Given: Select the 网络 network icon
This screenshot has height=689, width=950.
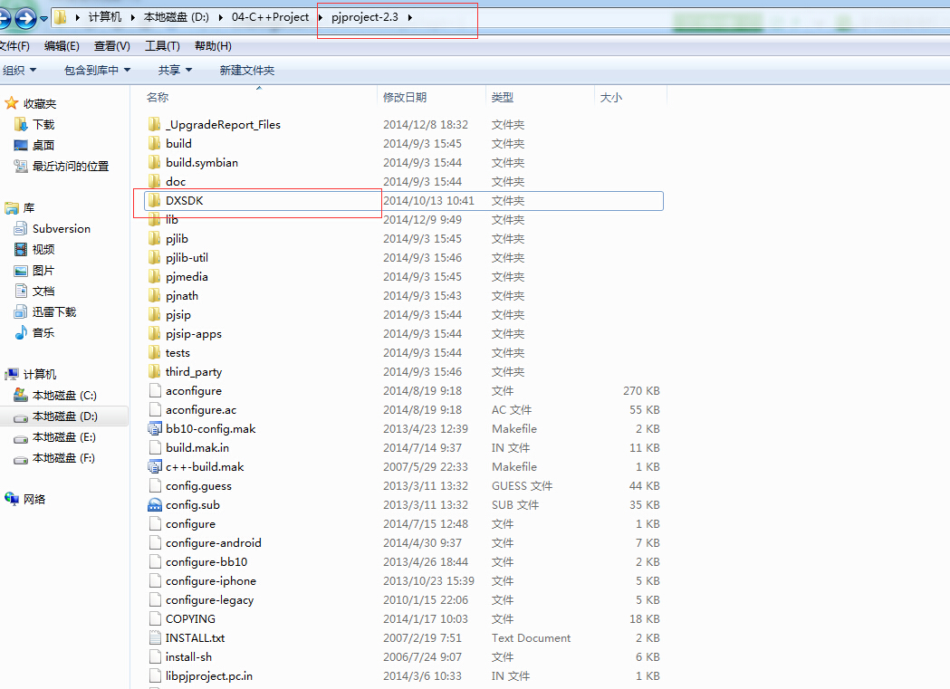Looking at the screenshot, I should point(12,499).
